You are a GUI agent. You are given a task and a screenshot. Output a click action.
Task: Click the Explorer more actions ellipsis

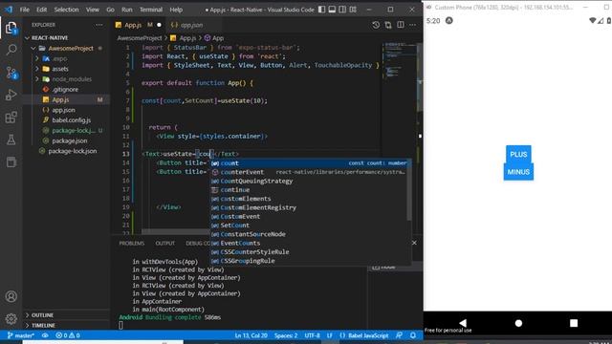(x=99, y=25)
